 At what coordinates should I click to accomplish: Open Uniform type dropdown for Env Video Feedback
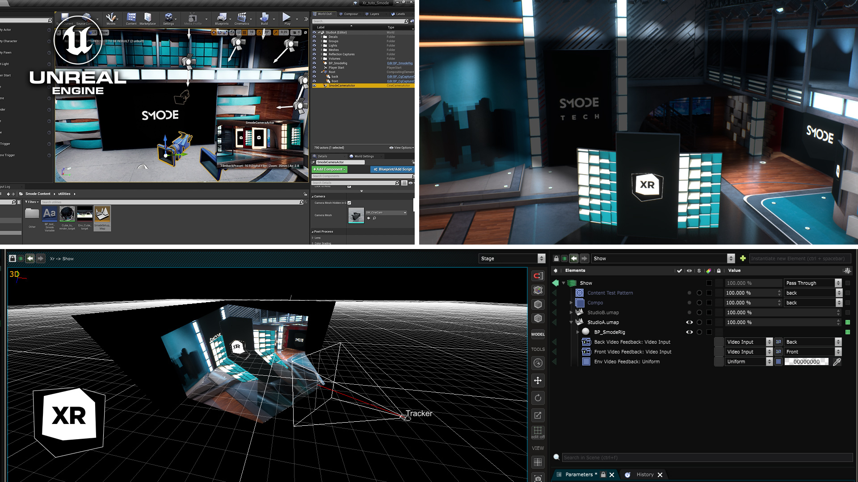749,362
